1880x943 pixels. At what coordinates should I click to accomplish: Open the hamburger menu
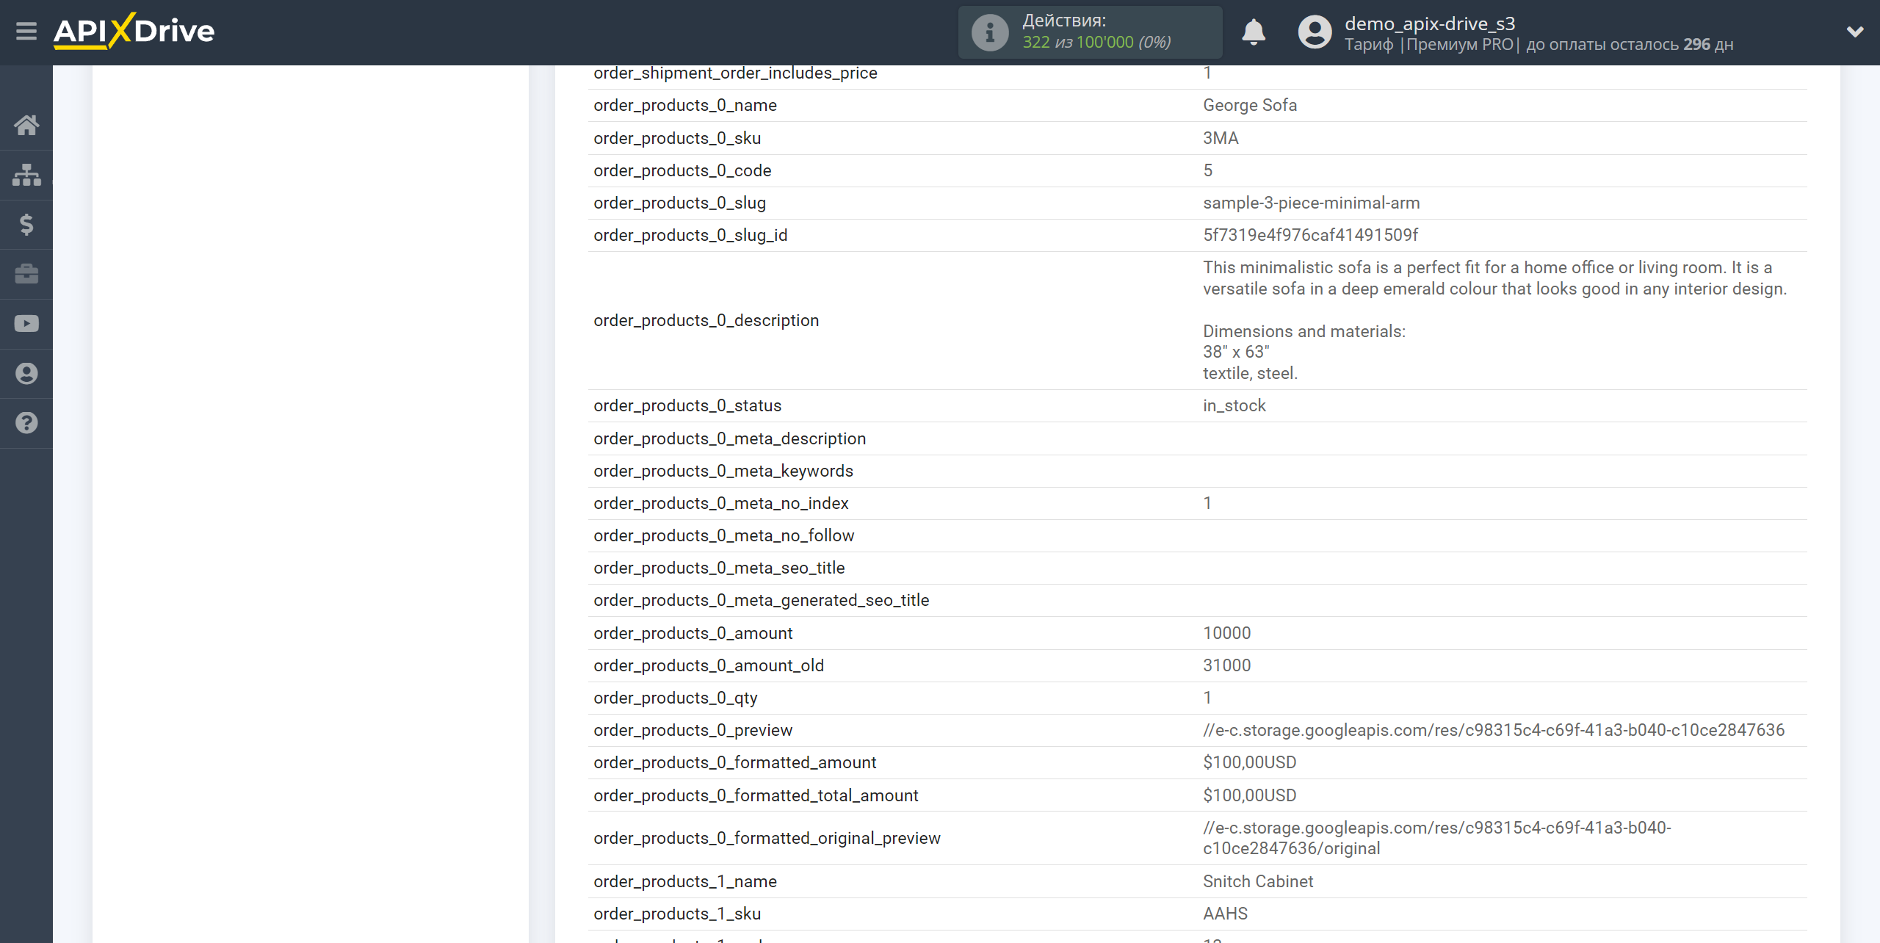[x=26, y=32]
